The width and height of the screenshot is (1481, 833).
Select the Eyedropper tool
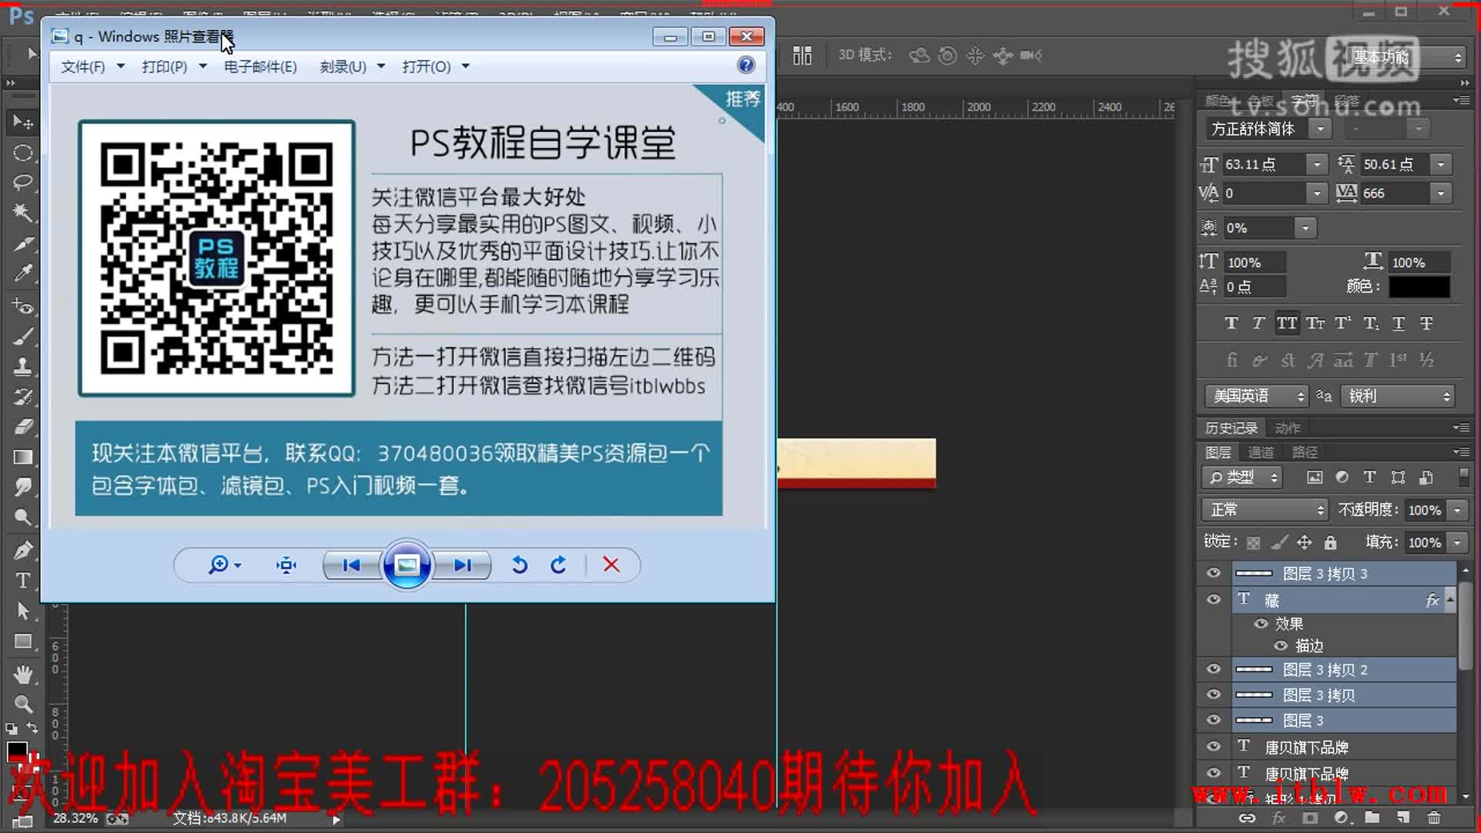pyautogui.click(x=23, y=273)
